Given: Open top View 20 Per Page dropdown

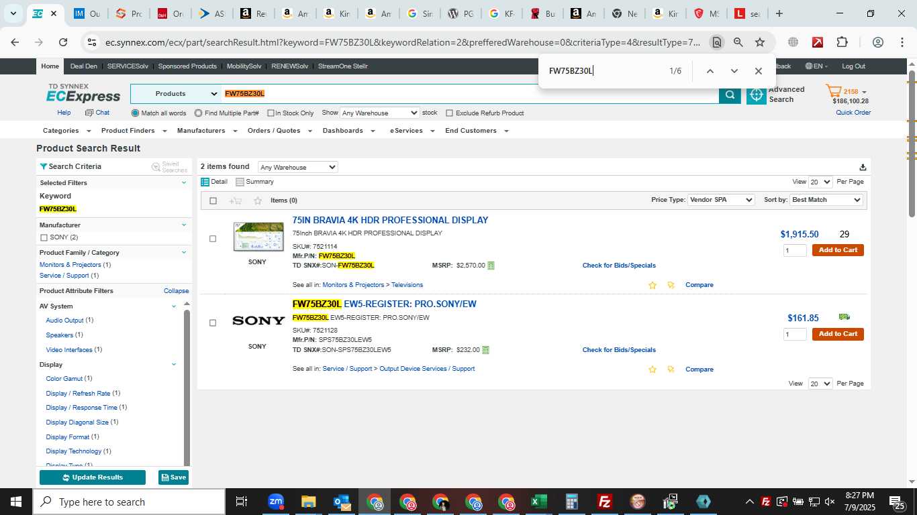Looking at the screenshot, I should [x=820, y=182].
